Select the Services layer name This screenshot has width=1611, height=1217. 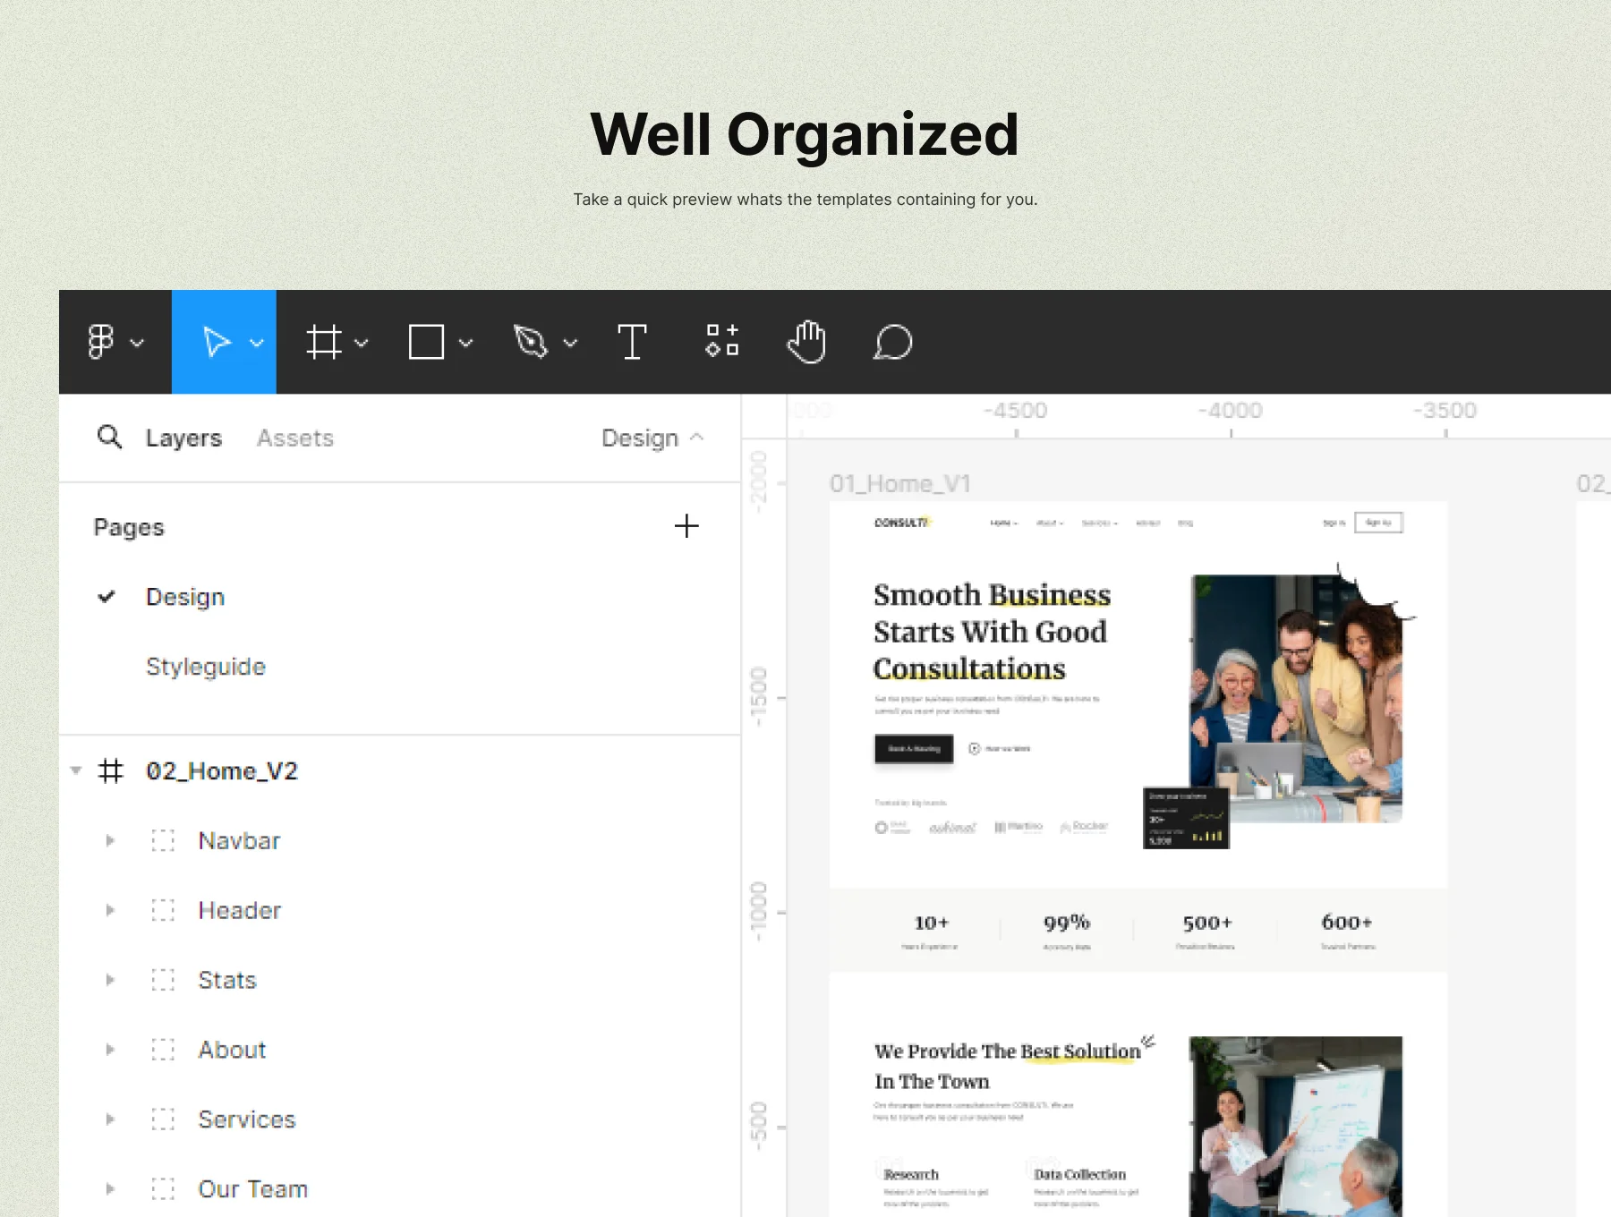pyautogui.click(x=247, y=1119)
